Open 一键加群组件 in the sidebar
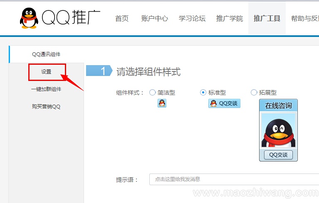Image resolution: width=319 pixels, height=203 pixels. (x=46, y=89)
